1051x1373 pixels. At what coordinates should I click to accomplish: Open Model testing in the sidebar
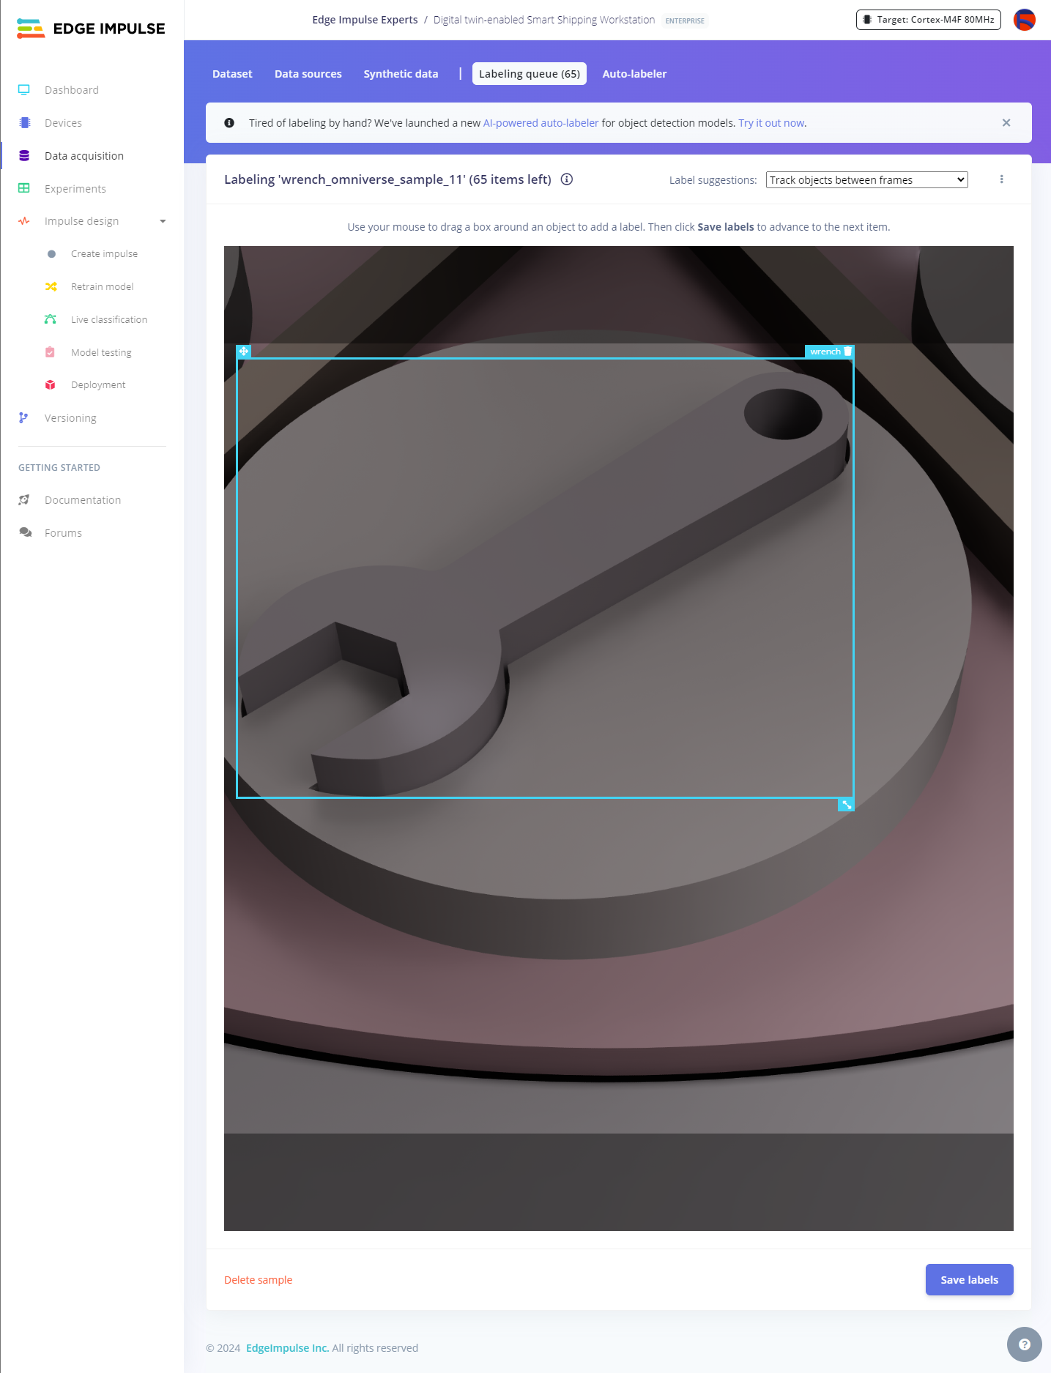[x=101, y=352]
